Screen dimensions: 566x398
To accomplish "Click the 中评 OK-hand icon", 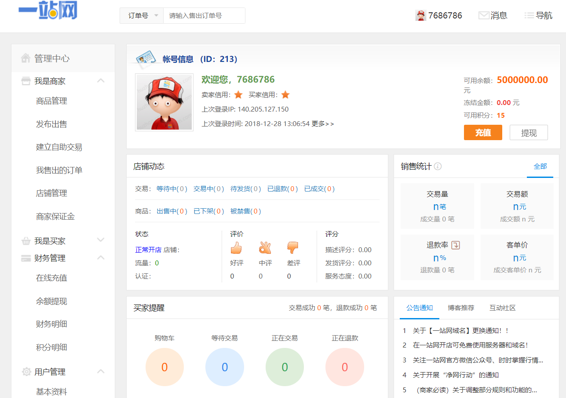I will tap(265, 248).
